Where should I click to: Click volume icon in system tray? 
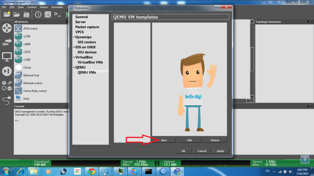[x=291, y=171]
